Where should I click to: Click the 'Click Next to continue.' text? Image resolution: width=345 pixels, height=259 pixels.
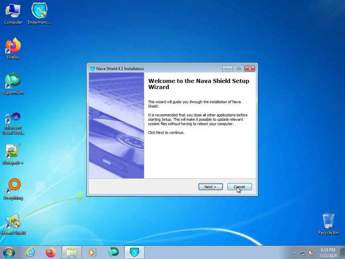(166, 133)
